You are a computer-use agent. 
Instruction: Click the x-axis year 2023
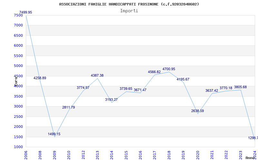coord(241,155)
